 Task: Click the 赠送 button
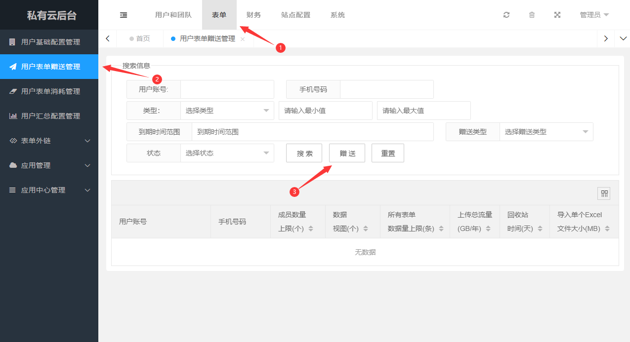pyautogui.click(x=347, y=153)
